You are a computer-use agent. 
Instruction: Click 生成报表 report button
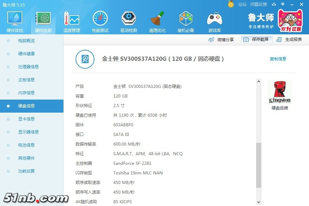[290, 39]
